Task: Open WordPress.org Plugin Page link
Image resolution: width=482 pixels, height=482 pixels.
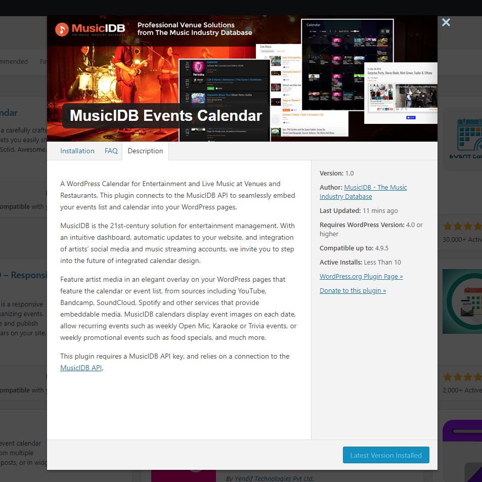Action: click(x=361, y=276)
